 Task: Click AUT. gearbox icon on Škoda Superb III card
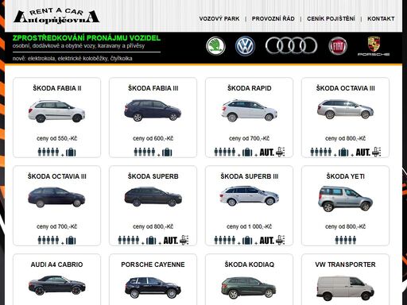click(x=272, y=240)
